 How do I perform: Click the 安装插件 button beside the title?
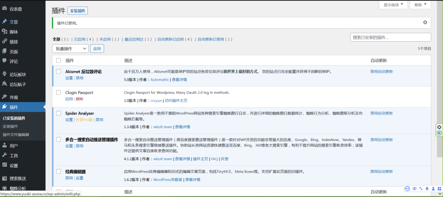78,11
